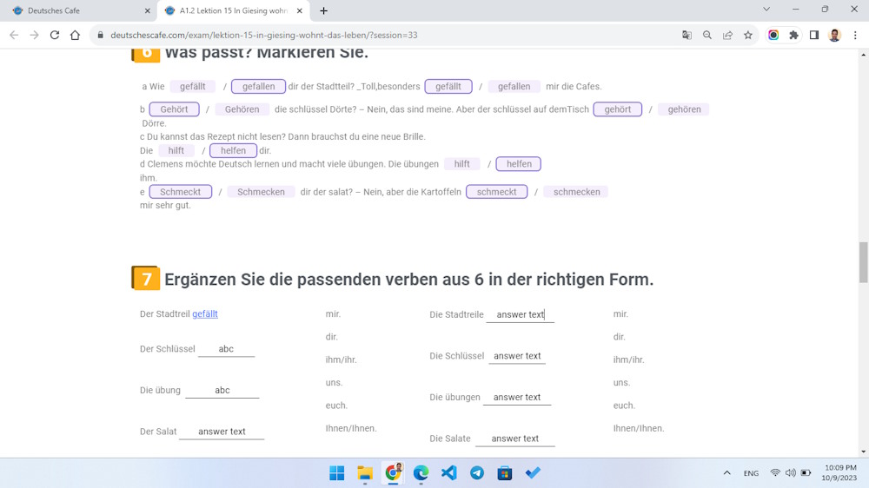This screenshot has width=869, height=488.
Task: Click the address bar URL
Action: point(264,35)
